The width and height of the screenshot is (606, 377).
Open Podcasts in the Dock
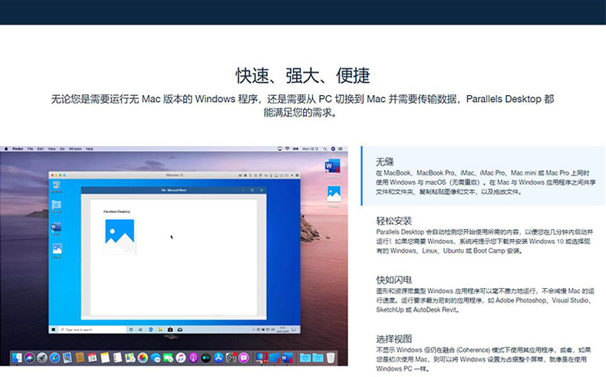click(x=193, y=358)
